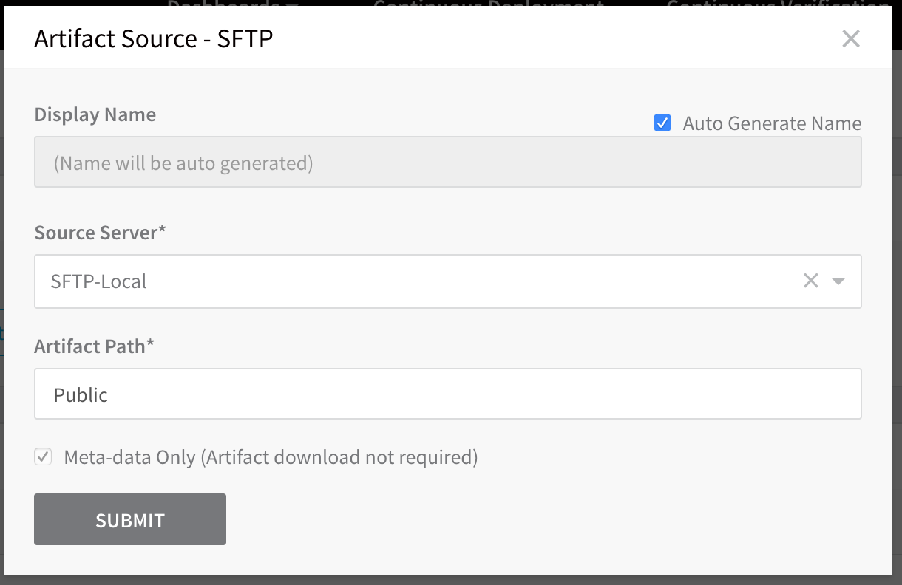Click the Source Server dropdown arrow icon
The image size is (902, 585).
pos(838,281)
